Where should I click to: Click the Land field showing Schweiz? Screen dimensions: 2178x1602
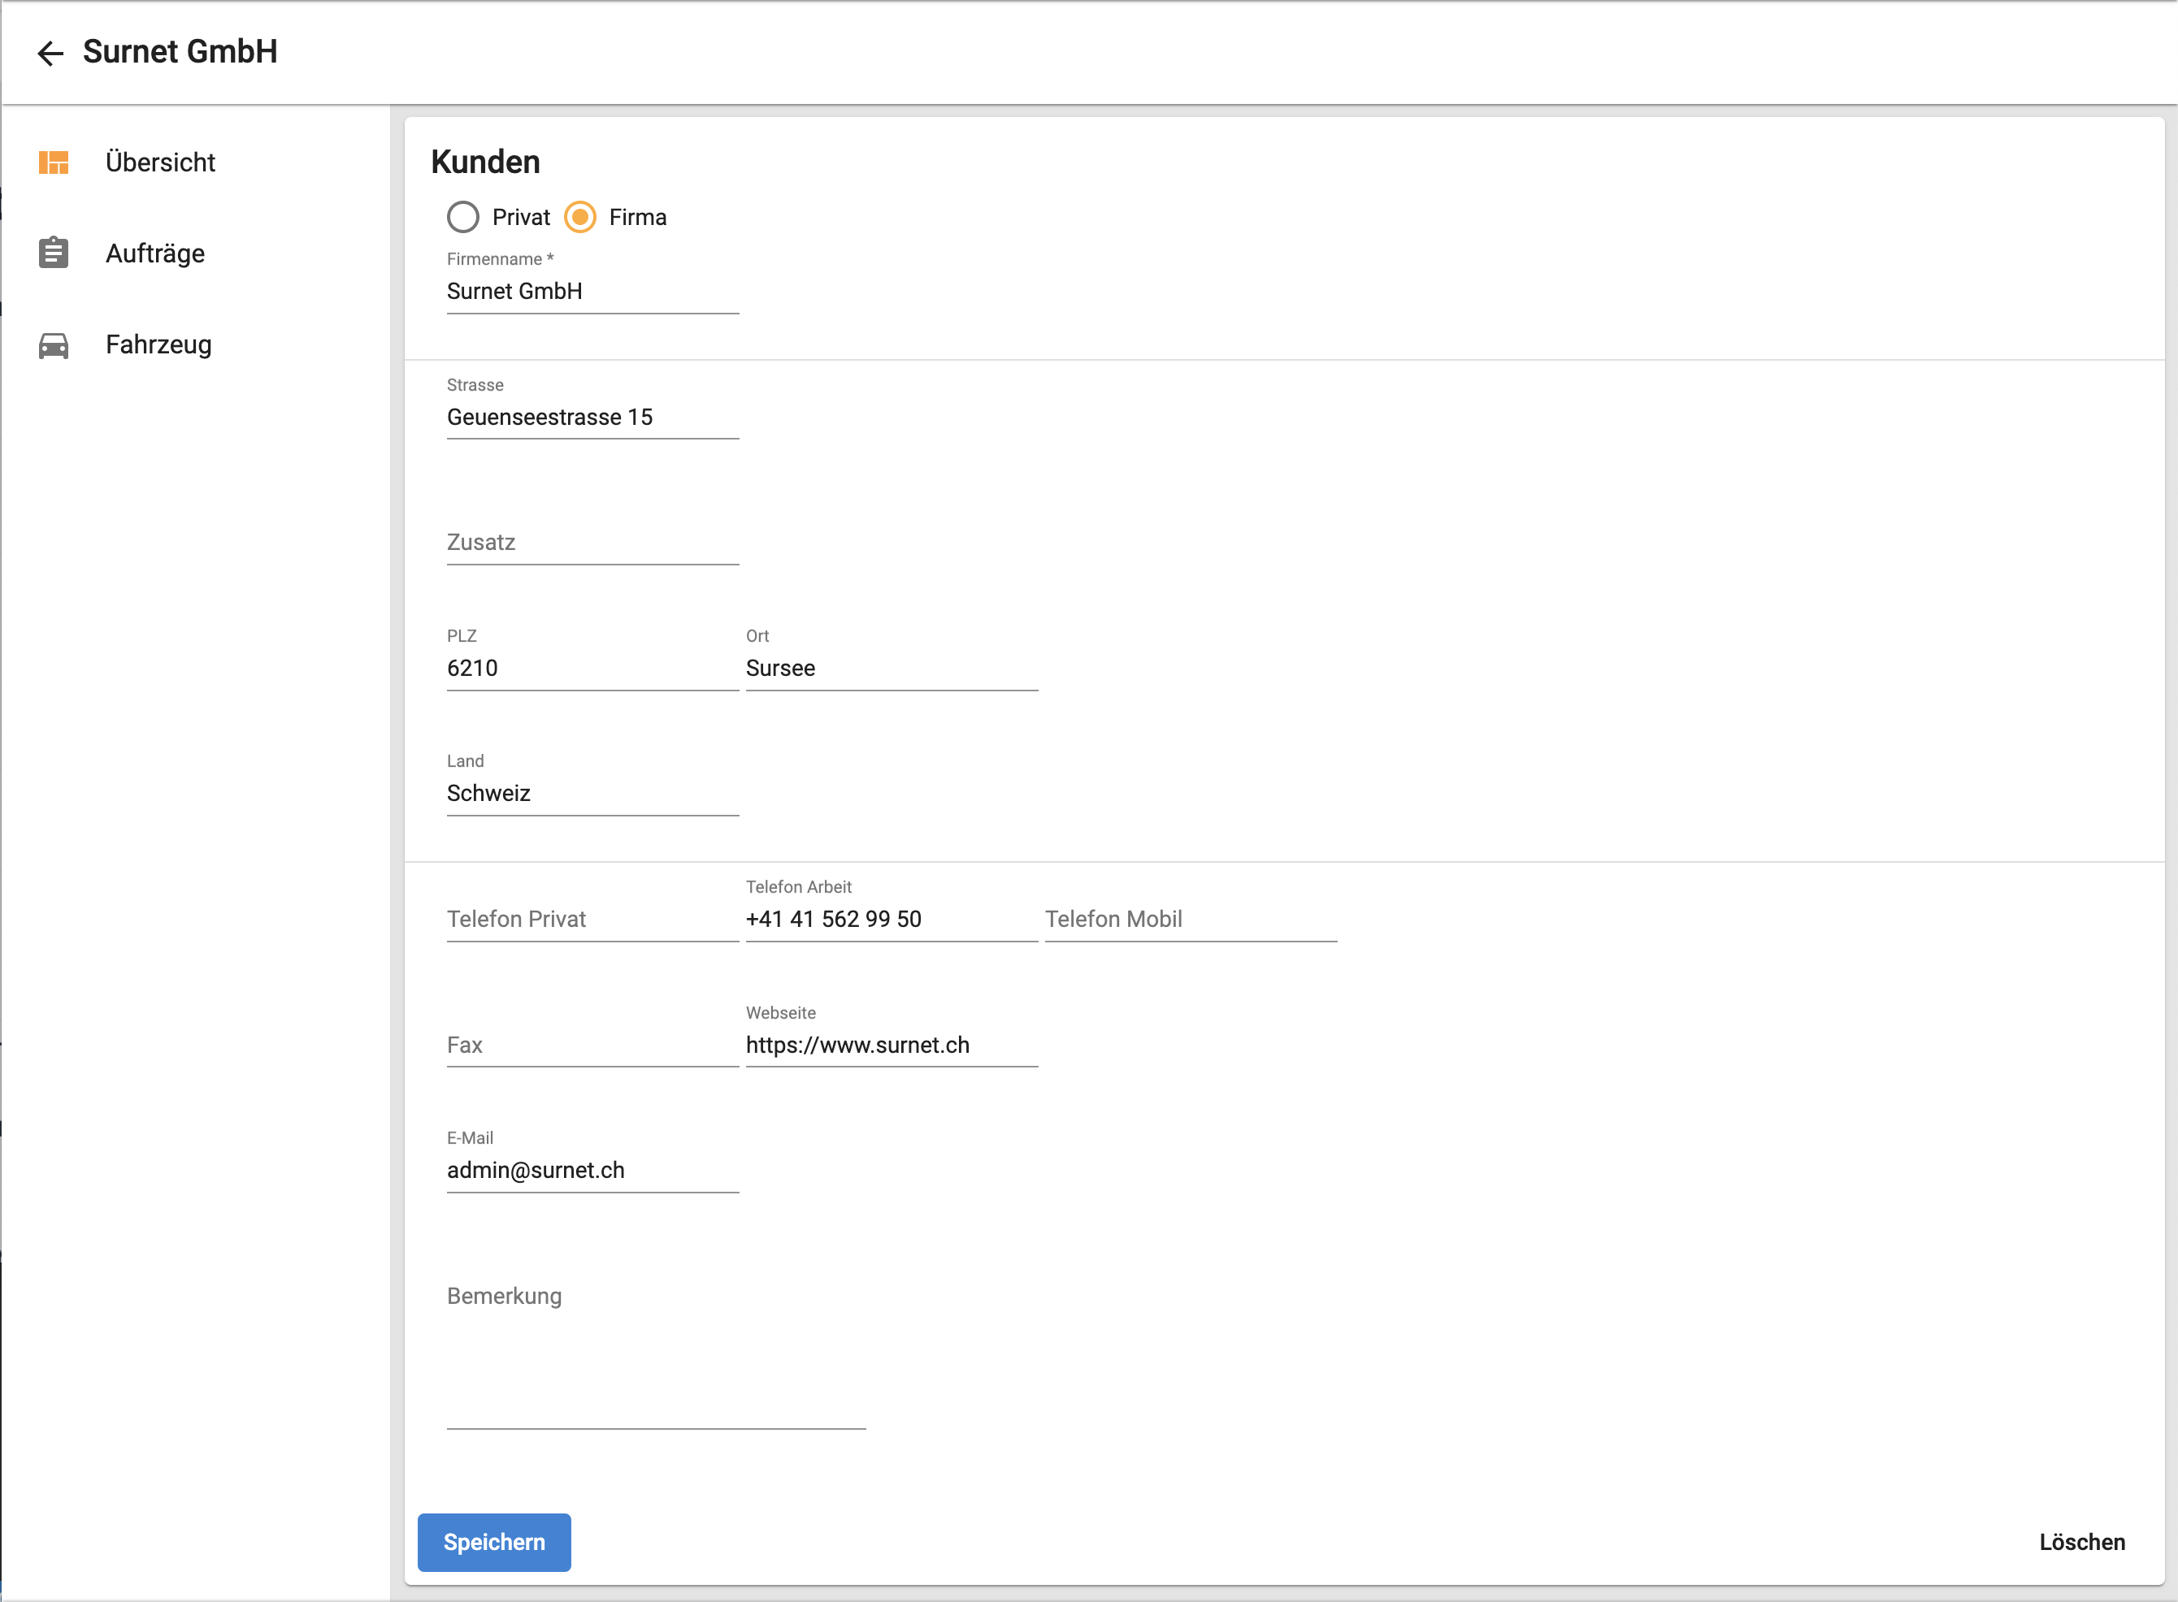point(592,793)
